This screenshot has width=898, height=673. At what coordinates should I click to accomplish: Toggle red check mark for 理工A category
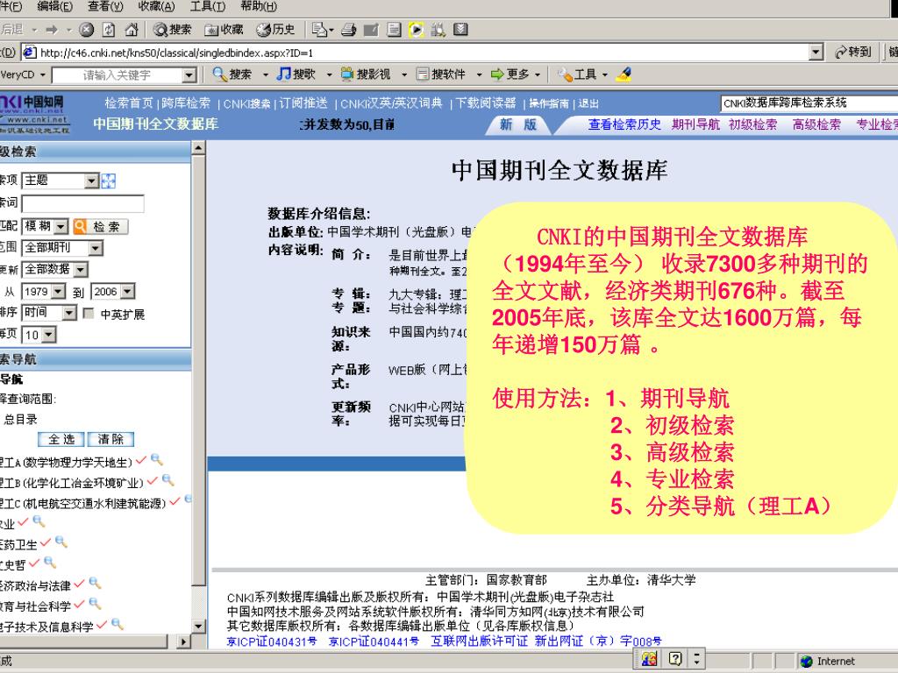pyautogui.click(x=141, y=460)
